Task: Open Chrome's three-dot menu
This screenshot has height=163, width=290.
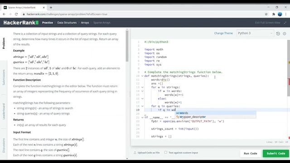Action: click(286, 14)
